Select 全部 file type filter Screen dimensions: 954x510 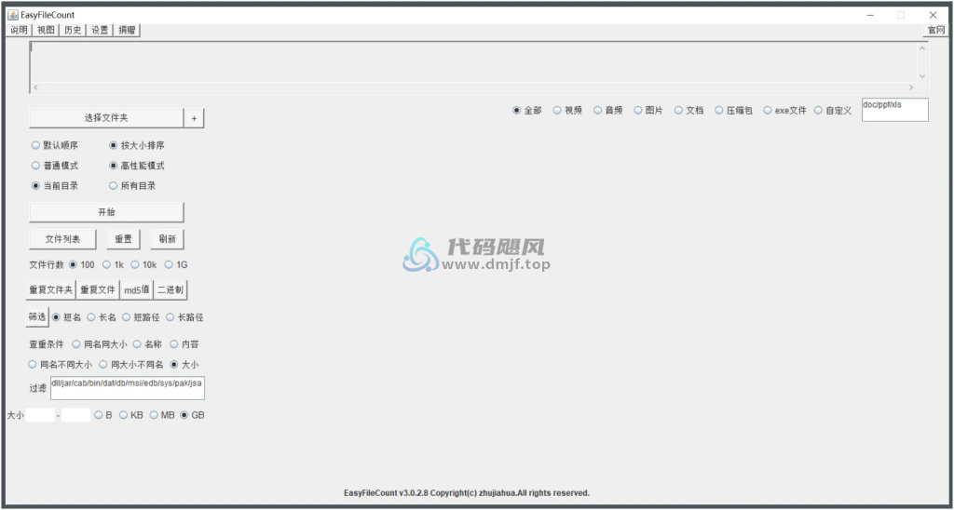(527, 111)
